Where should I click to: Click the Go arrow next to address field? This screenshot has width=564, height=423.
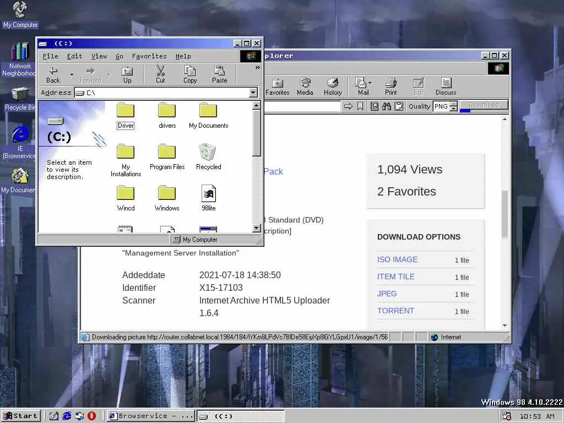348,106
